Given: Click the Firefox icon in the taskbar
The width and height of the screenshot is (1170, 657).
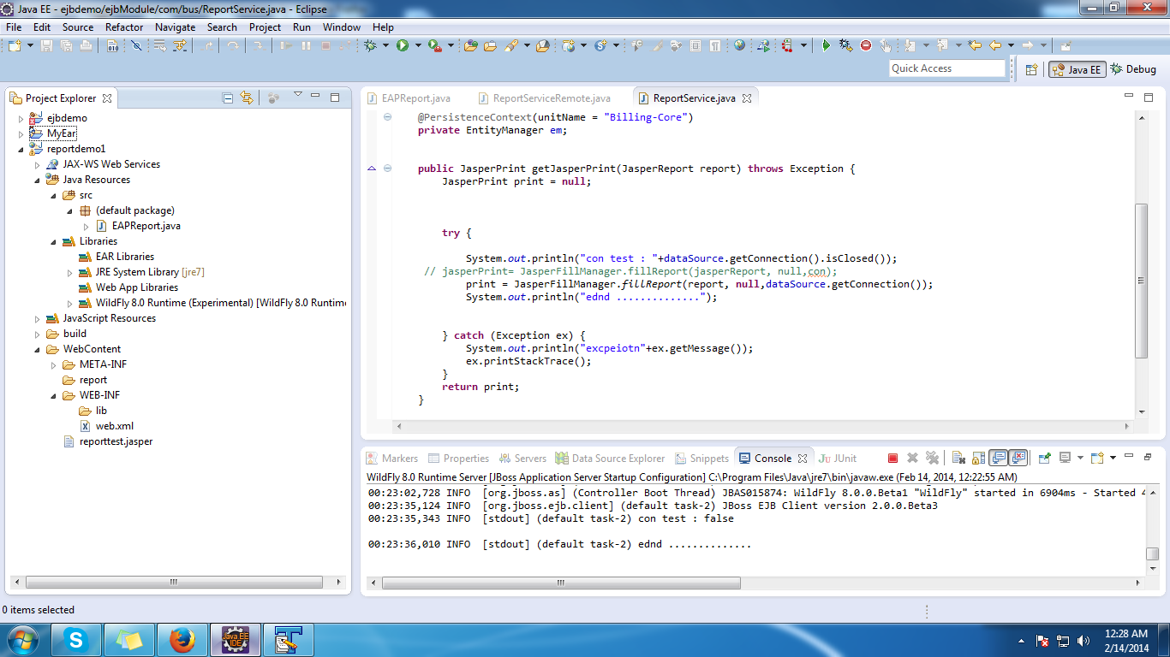Looking at the screenshot, I should [182, 639].
